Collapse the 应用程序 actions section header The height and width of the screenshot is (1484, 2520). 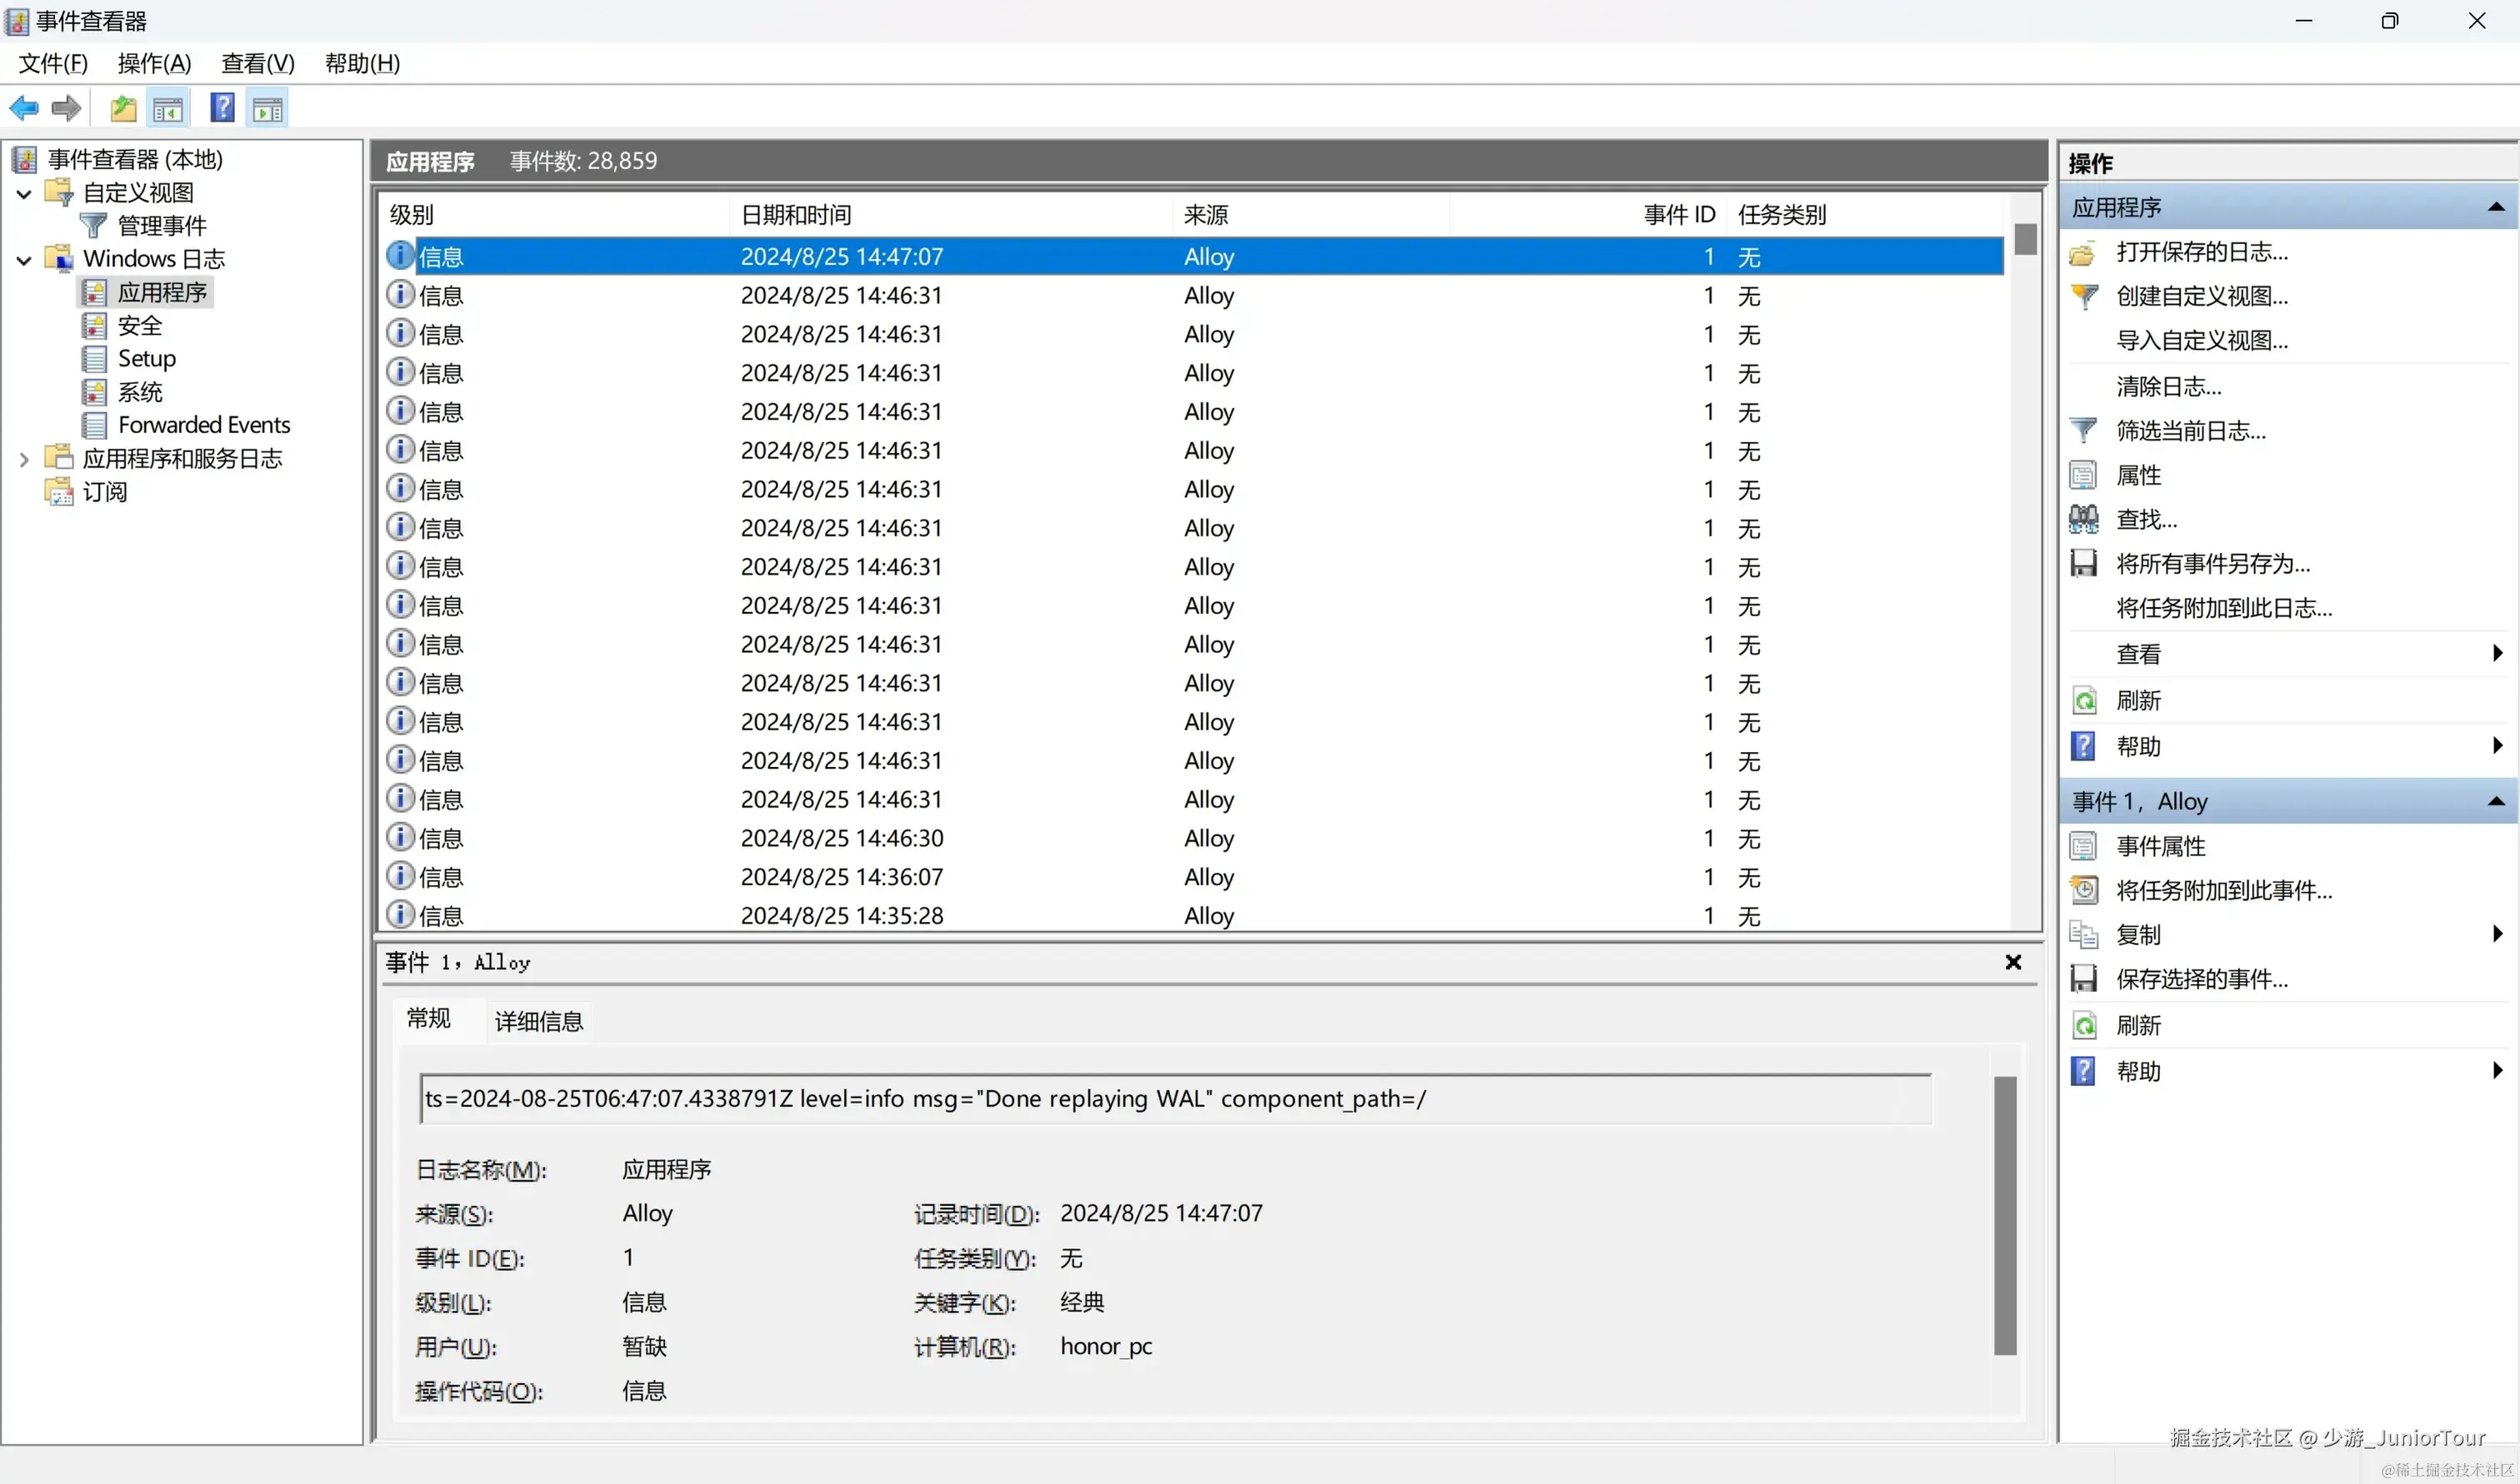click(2495, 207)
